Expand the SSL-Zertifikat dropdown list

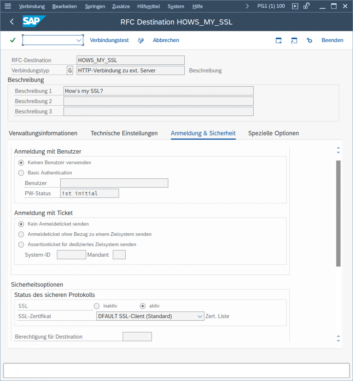[x=199, y=316]
